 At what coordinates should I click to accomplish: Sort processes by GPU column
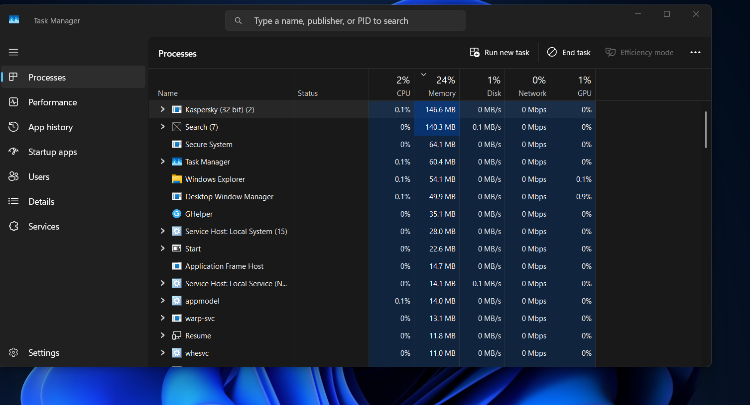tap(573, 84)
